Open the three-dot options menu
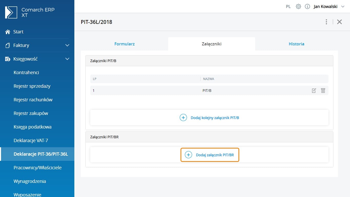This screenshot has height=197, width=350. [x=326, y=22]
